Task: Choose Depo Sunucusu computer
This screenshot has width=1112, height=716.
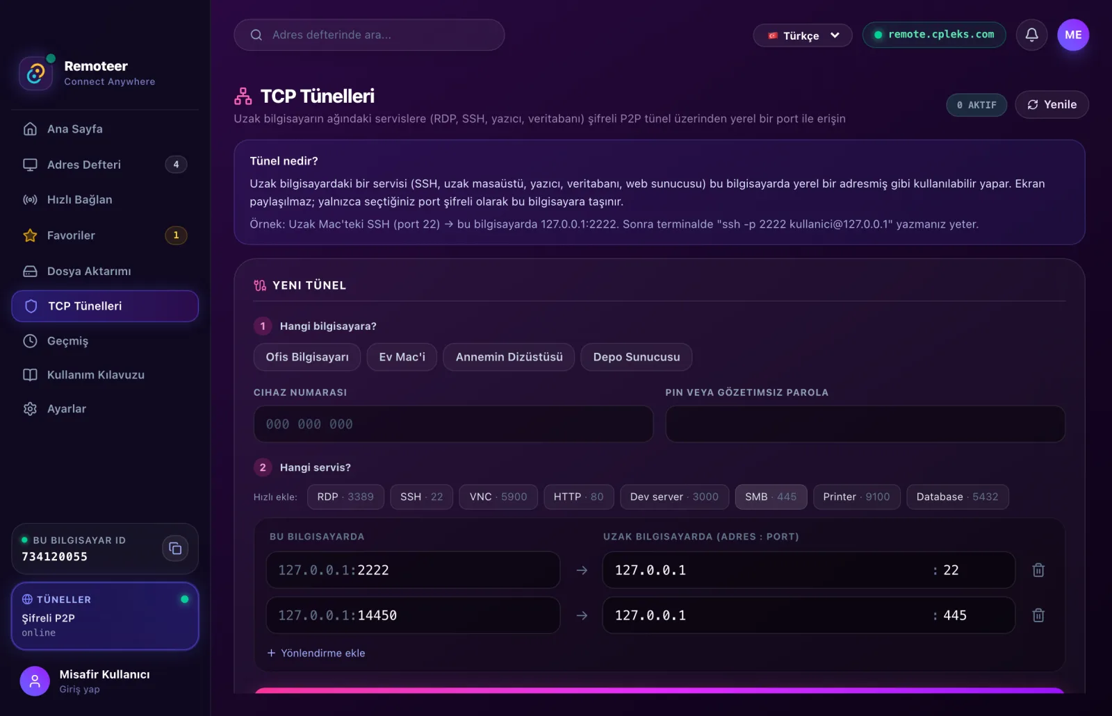Action: (x=637, y=357)
